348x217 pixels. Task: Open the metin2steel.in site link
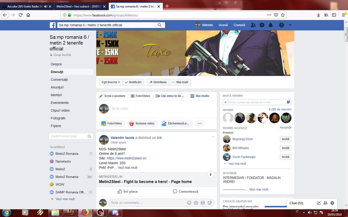127,158
